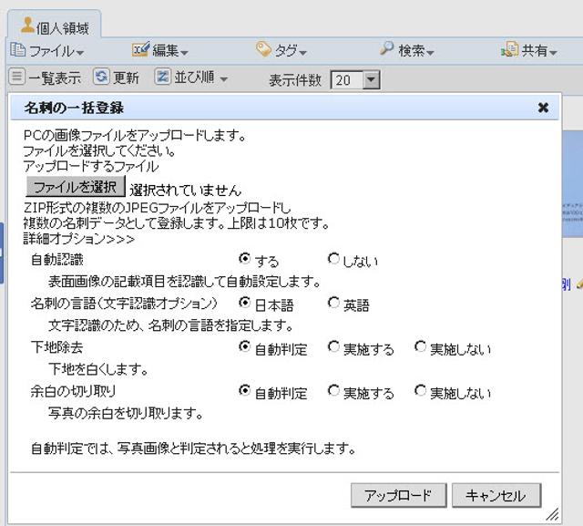The image size is (583, 526).
Task: Select 実施する for 下地除去
Action: (x=333, y=346)
